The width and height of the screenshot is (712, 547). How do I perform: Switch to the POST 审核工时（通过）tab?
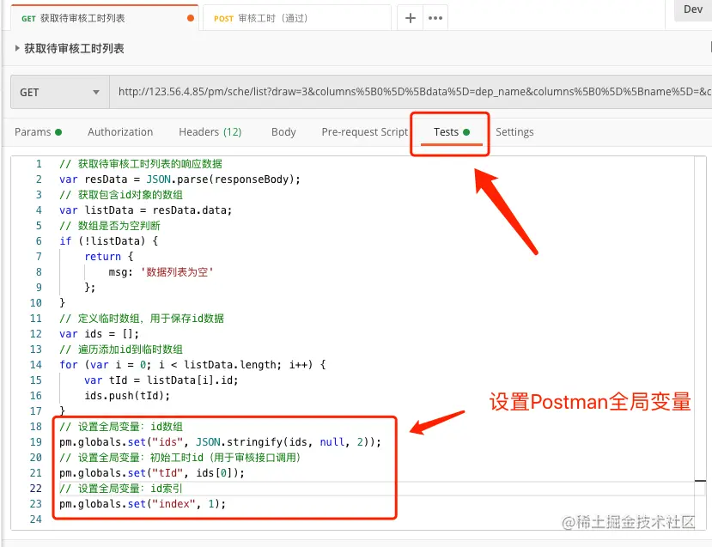296,18
